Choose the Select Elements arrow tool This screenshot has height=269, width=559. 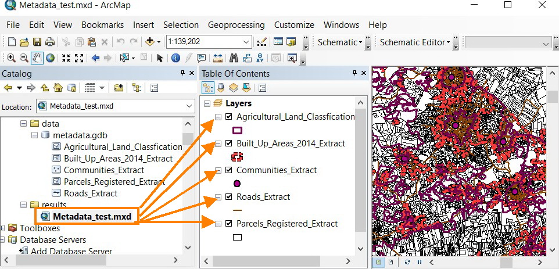[159, 58]
